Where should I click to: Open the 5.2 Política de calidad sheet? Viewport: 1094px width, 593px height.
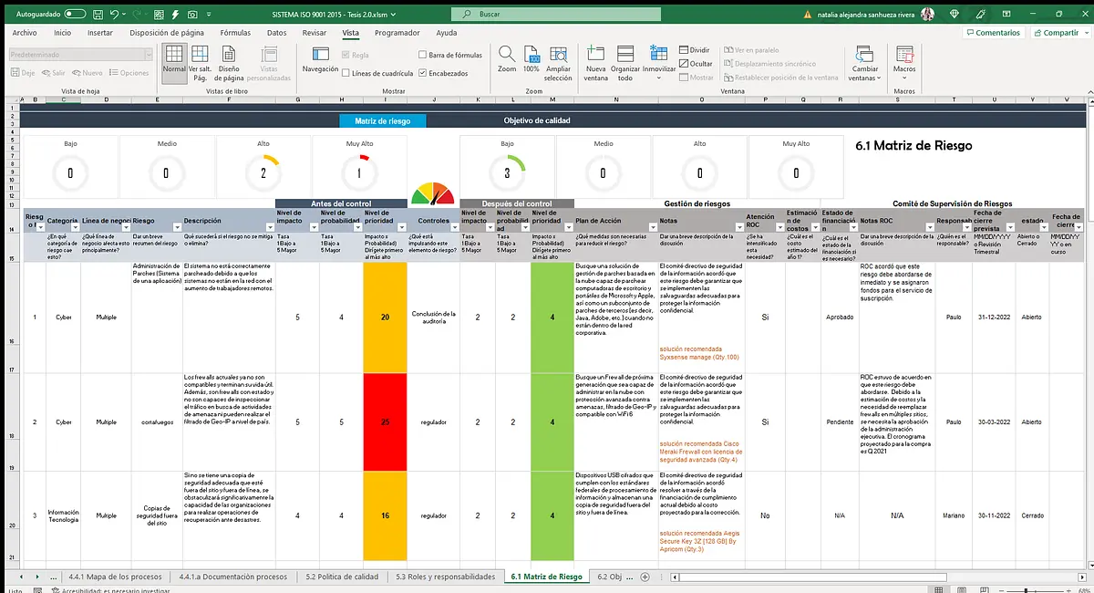[x=341, y=577]
